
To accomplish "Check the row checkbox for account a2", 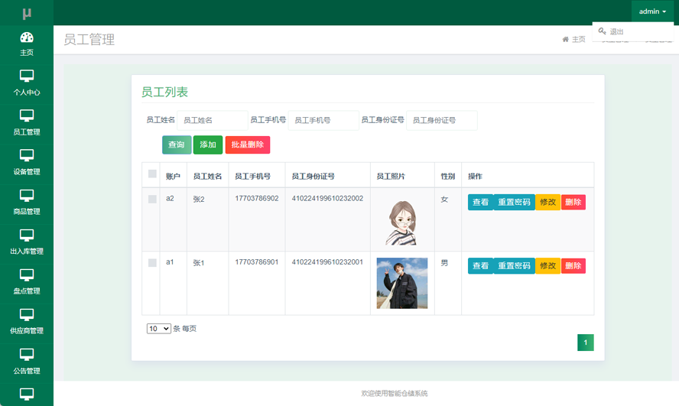I will [152, 199].
